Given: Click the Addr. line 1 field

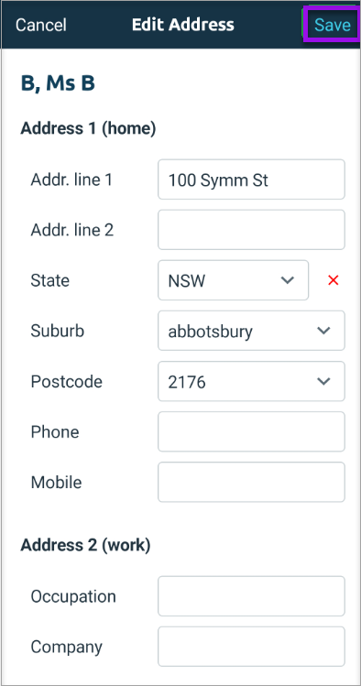Looking at the screenshot, I should coord(251,180).
